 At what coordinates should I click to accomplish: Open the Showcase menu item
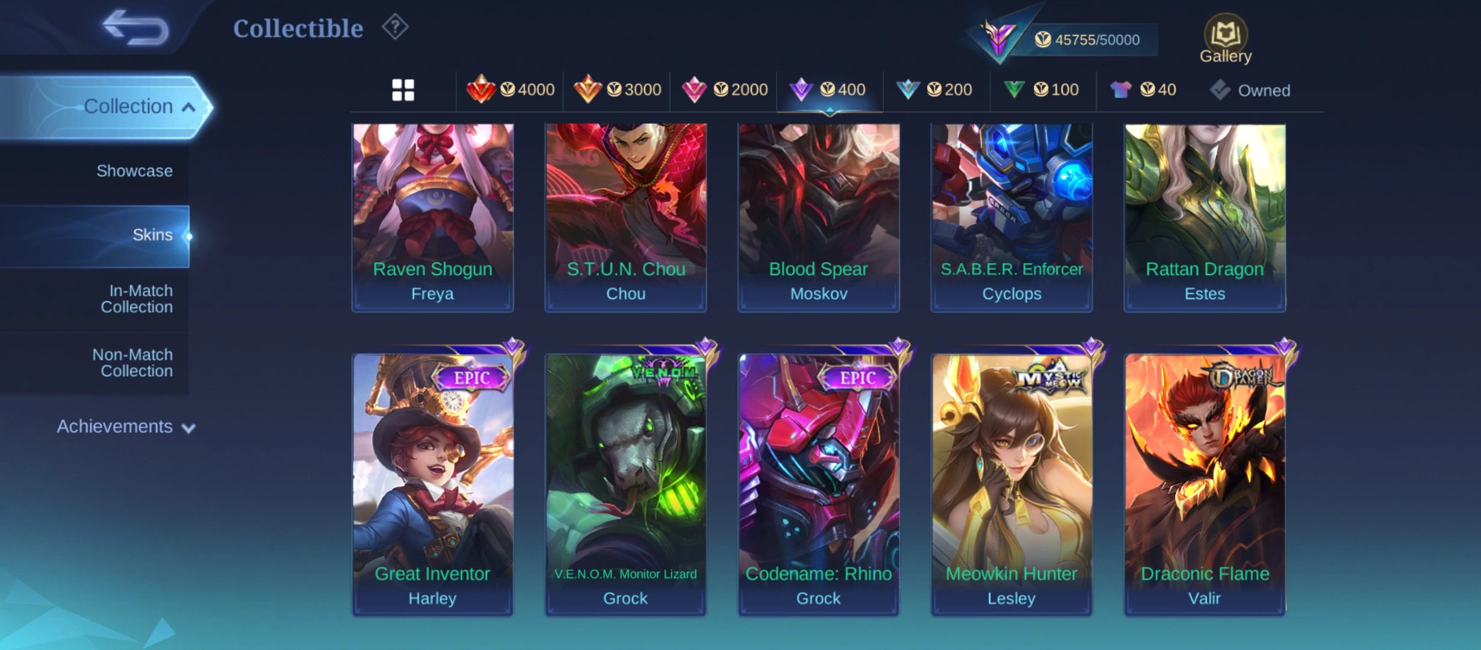click(x=135, y=171)
